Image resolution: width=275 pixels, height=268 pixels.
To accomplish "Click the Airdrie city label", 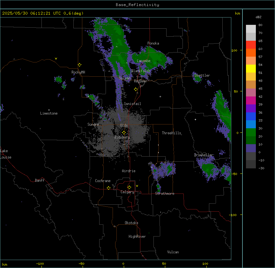I will point(129,171).
